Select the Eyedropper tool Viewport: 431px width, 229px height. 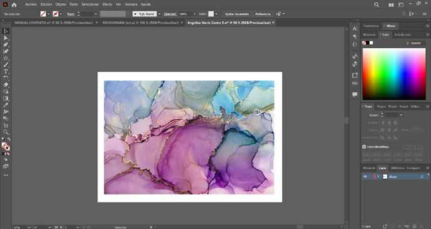(6, 105)
